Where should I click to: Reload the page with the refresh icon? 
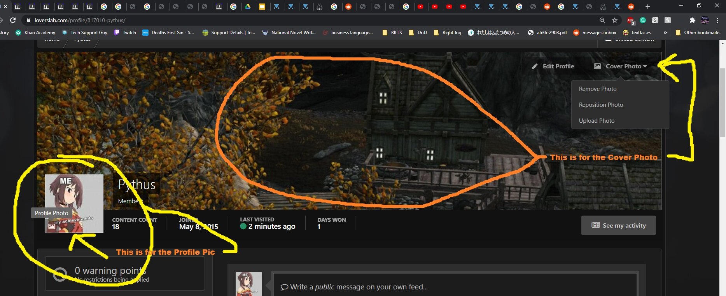click(x=13, y=20)
